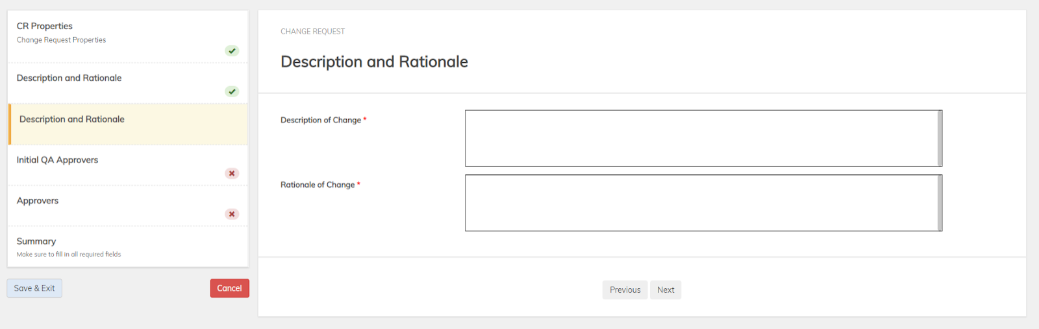Click green checkmark icon on CR Properties step
Viewport: 1039px width, 329px height.
[x=232, y=51]
